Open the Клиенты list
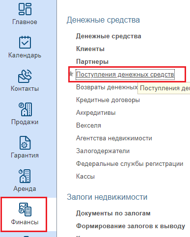This screenshot has height=237, width=190. click(90, 49)
